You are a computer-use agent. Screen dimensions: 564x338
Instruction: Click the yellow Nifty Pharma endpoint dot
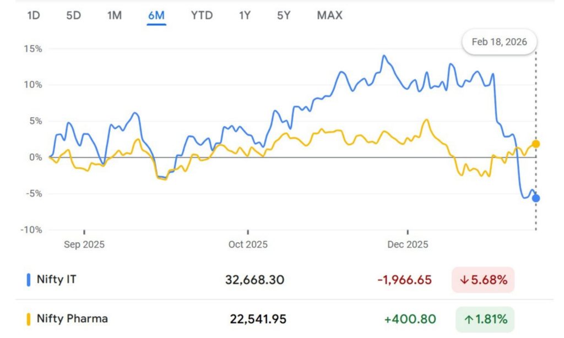pyautogui.click(x=536, y=144)
